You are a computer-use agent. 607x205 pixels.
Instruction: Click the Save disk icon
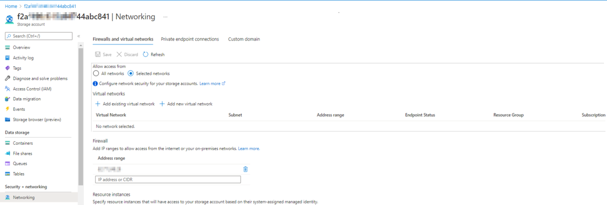point(98,54)
